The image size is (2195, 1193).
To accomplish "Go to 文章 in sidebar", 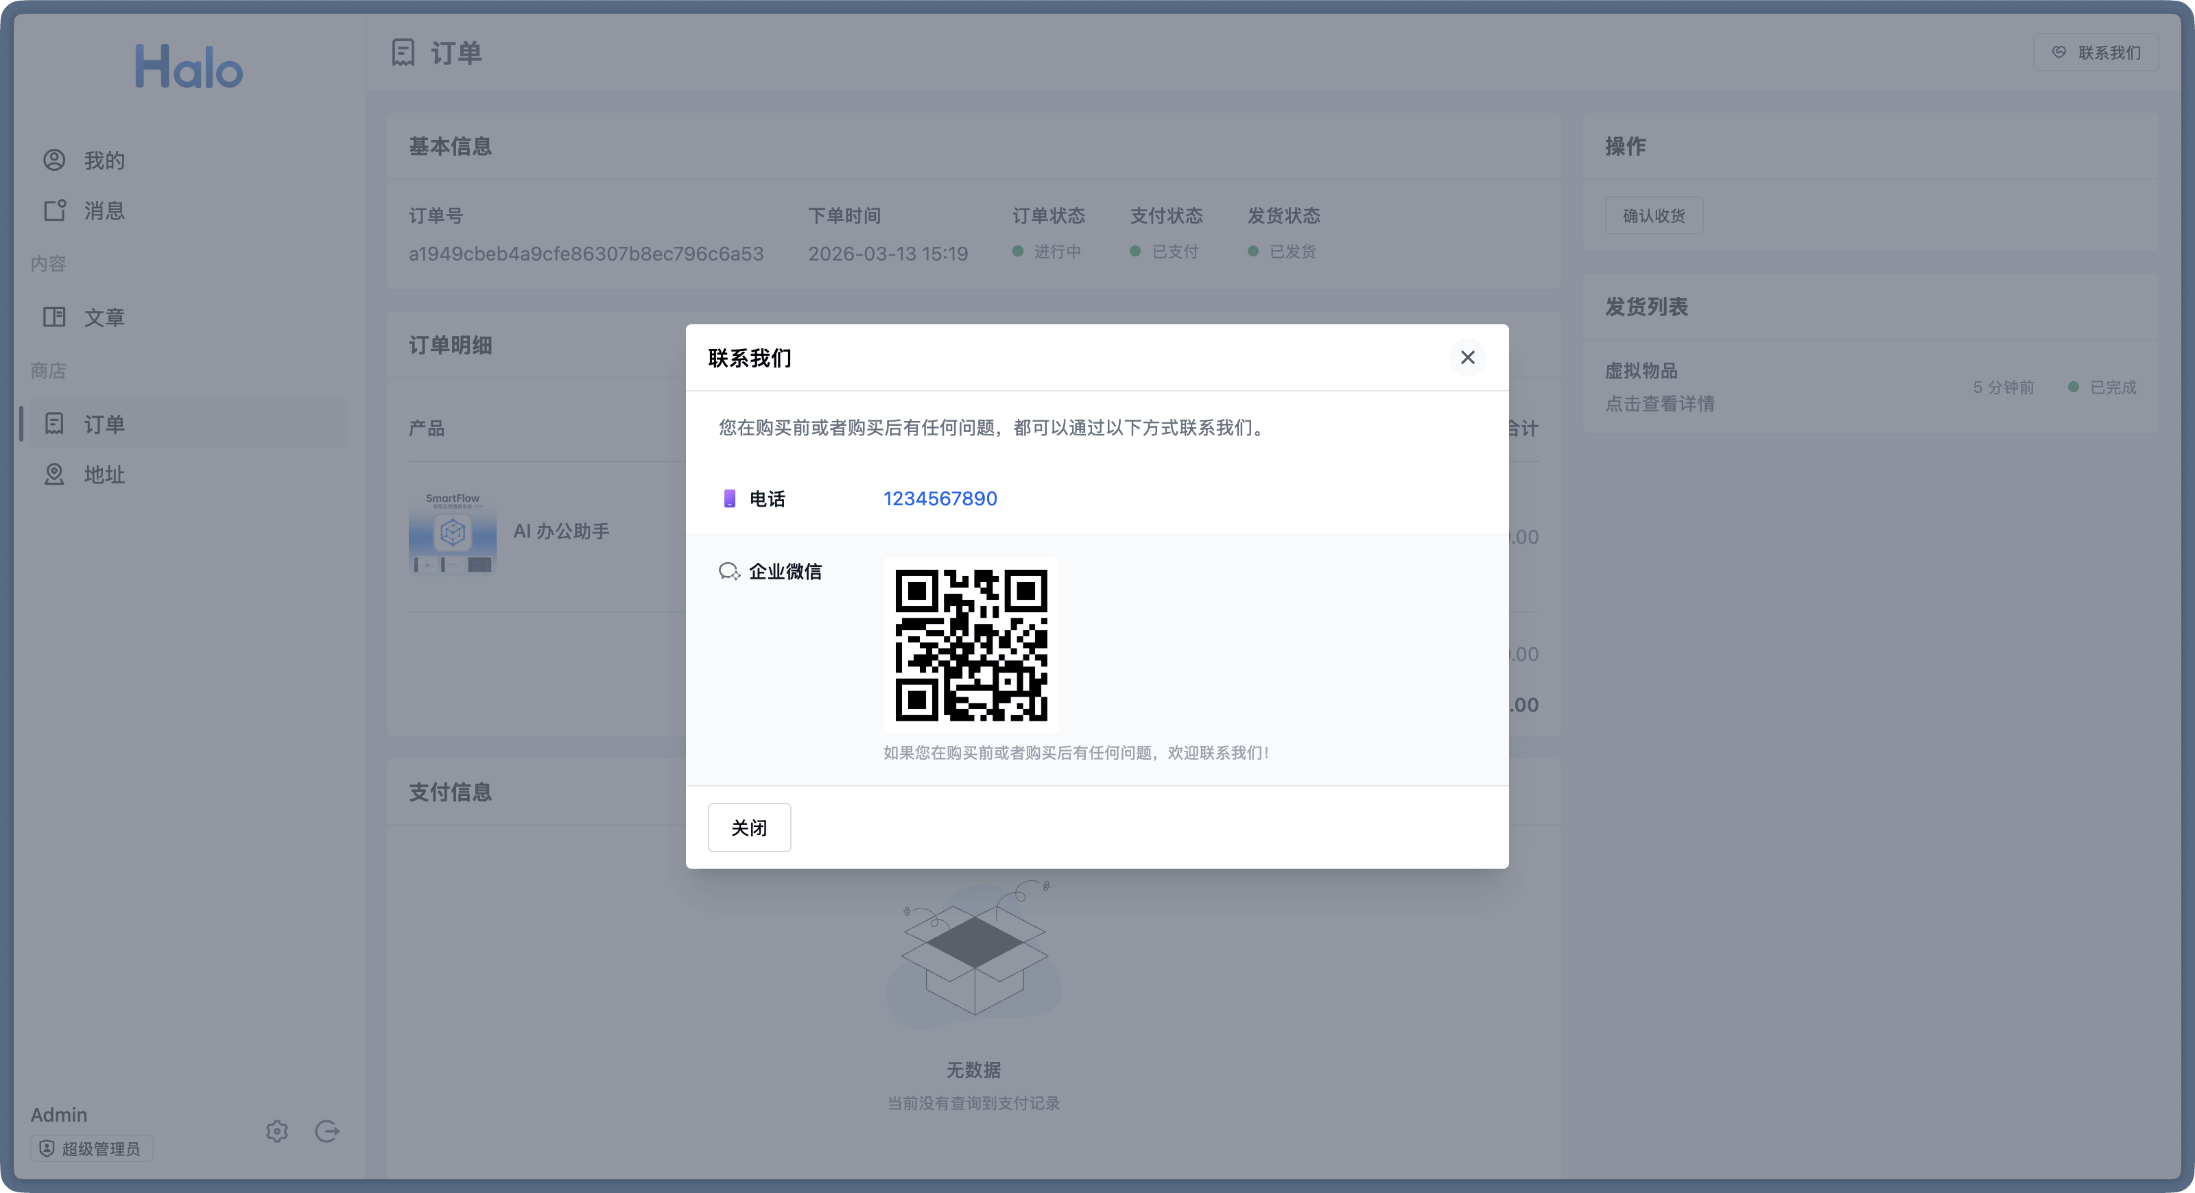I will point(104,317).
